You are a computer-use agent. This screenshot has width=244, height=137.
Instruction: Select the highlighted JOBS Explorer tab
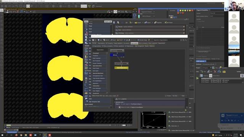tap(201, 61)
